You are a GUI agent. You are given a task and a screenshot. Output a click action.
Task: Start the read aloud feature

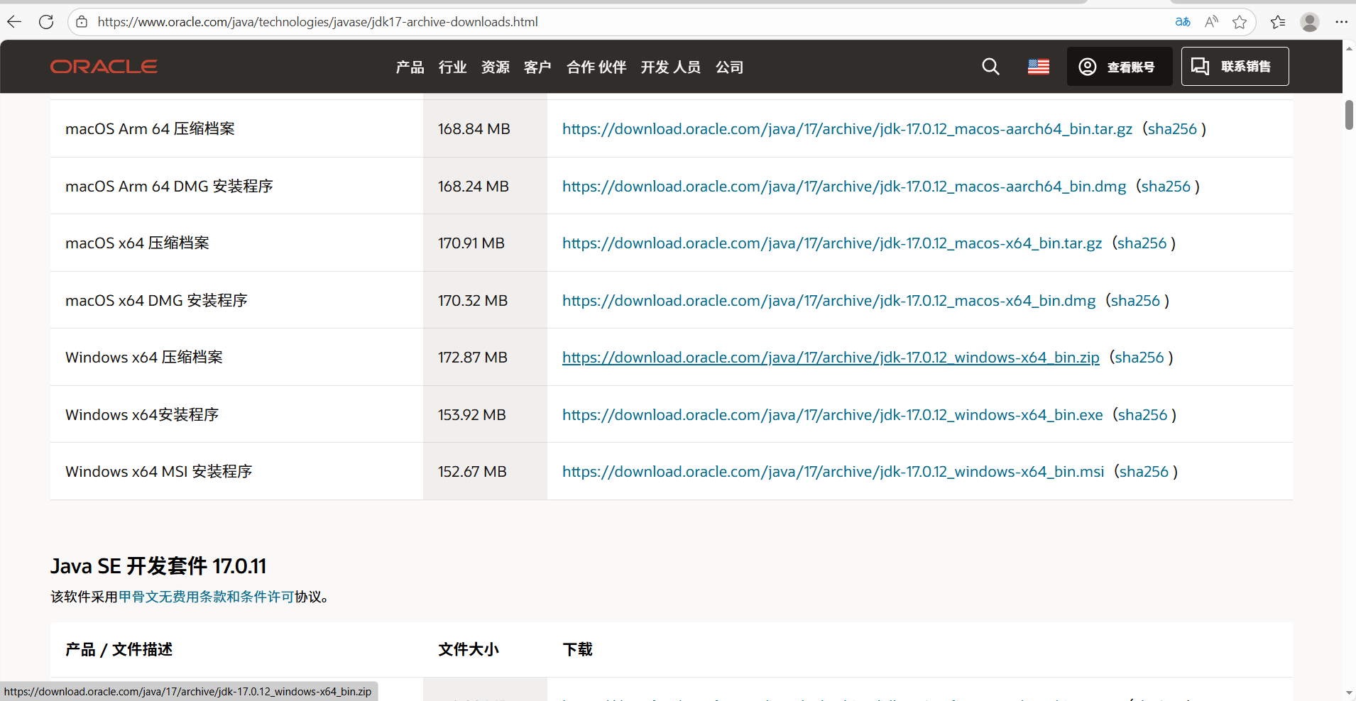pos(1211,22)
